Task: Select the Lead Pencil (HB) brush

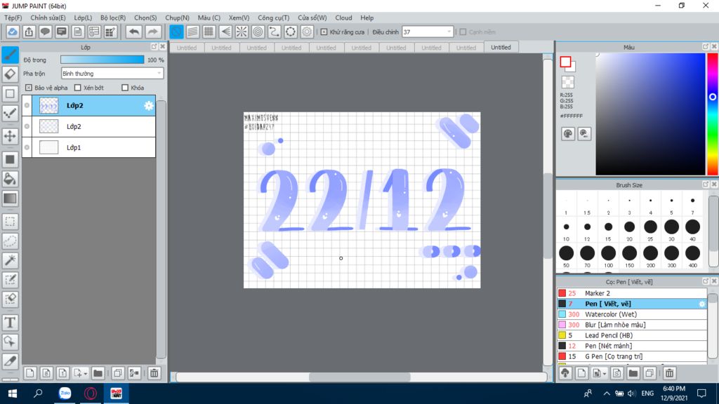Action: click(x=632, y=335)
